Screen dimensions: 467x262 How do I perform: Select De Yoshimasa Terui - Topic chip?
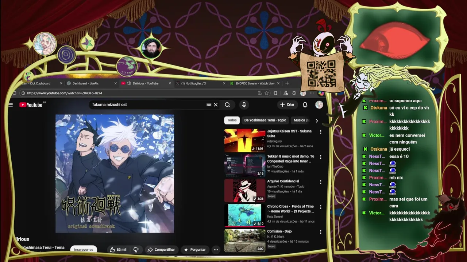tap(265, 120)
